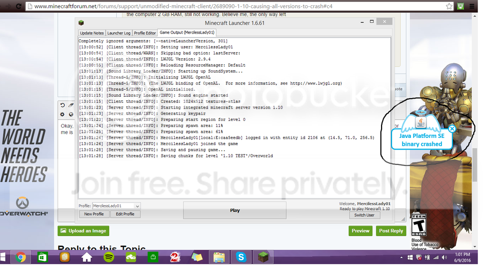Click the bookmark star in address bar
The height and width of the screenshot is (273, 486).
coord(449,6)
